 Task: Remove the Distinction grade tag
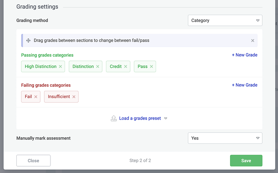[x=98, y=67]
